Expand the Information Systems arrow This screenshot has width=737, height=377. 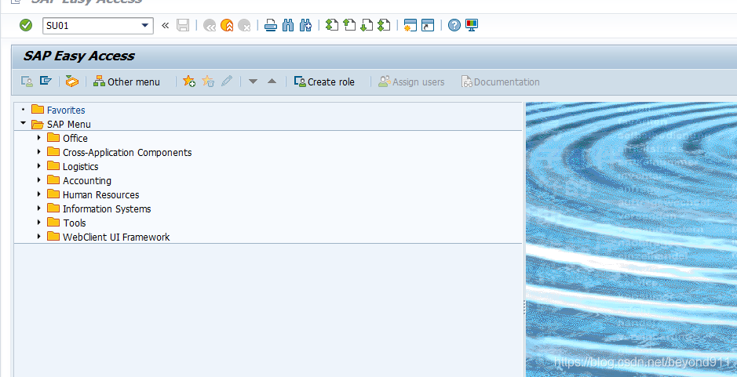tap(39, 208)
